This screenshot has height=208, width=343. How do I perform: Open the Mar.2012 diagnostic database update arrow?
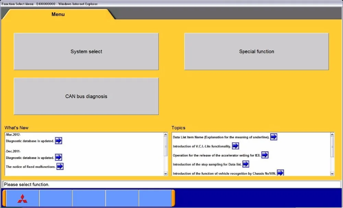click(x=58, y=141)
